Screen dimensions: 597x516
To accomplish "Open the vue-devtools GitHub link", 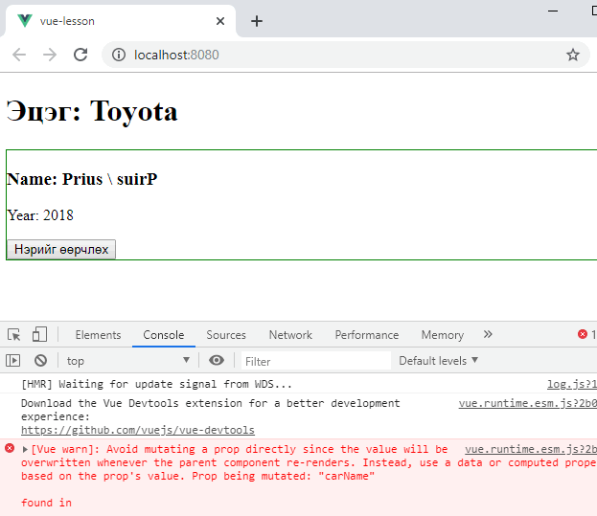I will pos(138,430).
